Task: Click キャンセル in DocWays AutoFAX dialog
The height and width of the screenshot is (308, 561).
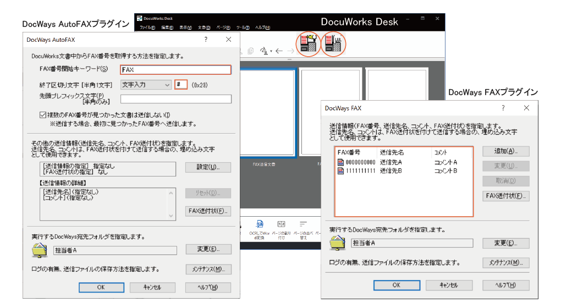Action: 152,287
